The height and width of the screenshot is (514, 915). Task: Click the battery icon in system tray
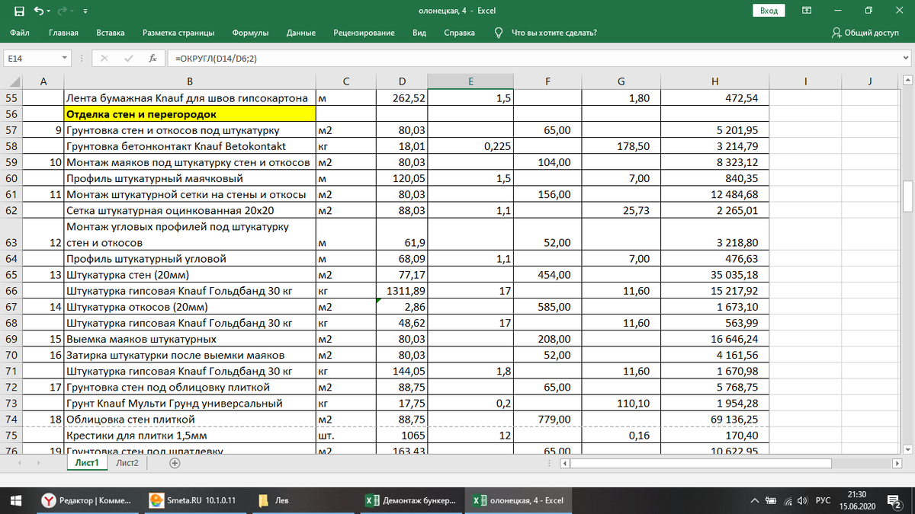(x=770, y=500)
